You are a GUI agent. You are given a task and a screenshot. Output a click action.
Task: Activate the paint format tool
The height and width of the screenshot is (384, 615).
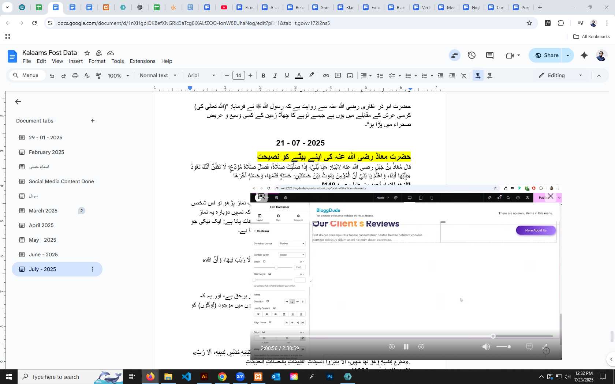[99, 76]
